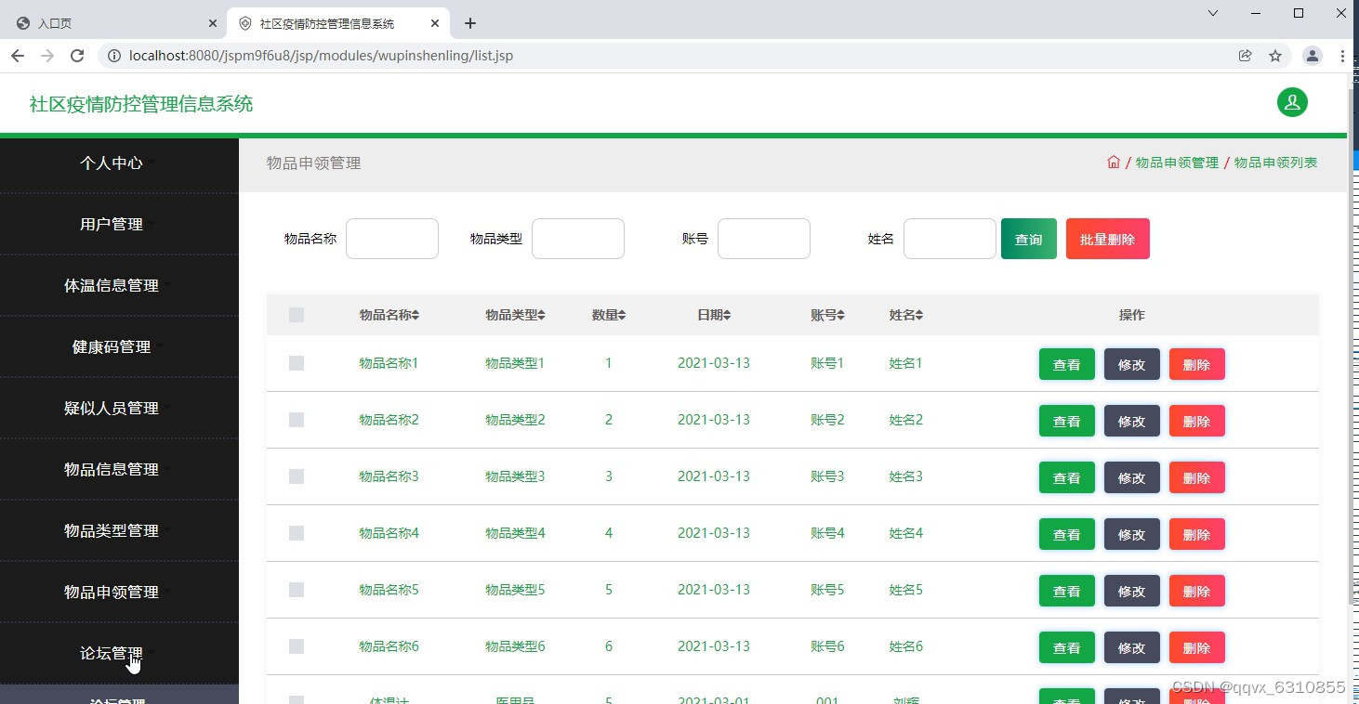
Task: Click 物品申领管理 breadcrumb link
Action: (x=1177, y=163)
